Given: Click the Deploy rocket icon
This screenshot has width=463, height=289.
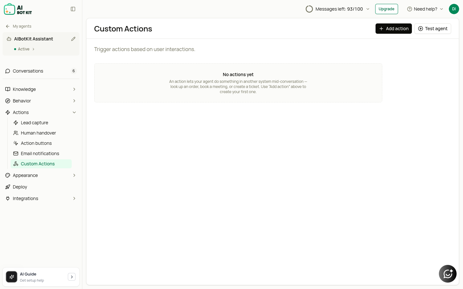Looking at the screenshot, I should coord(8,187).
